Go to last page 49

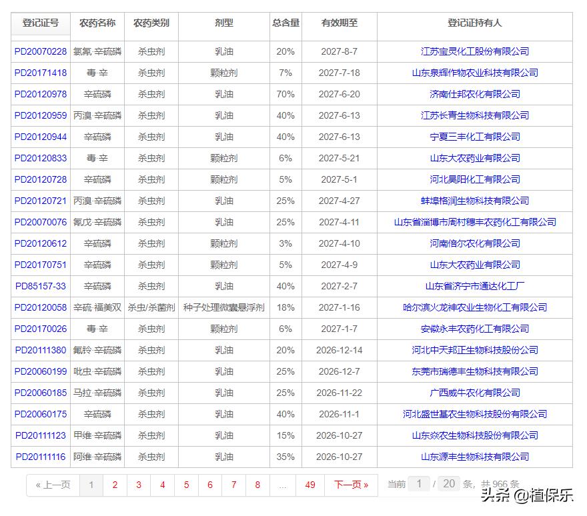click(x=310, y=485)
